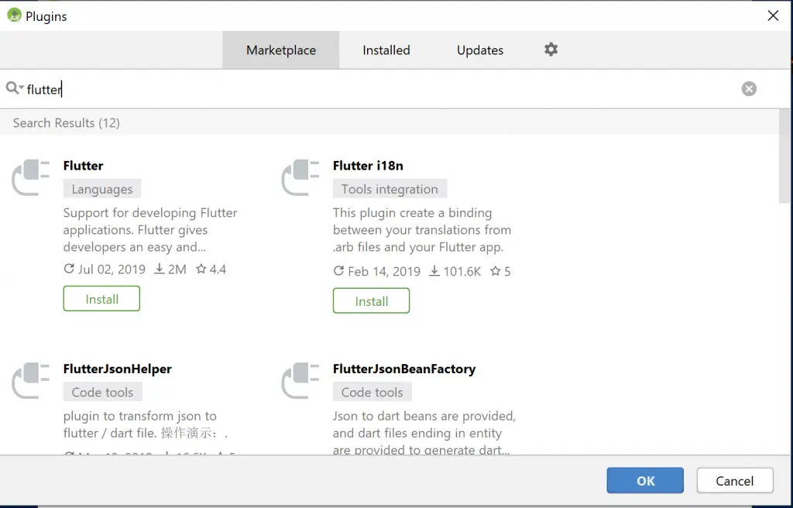793x508 pixels.
Task: Open the Flutter plugin title link
Action: click(83, 166)
